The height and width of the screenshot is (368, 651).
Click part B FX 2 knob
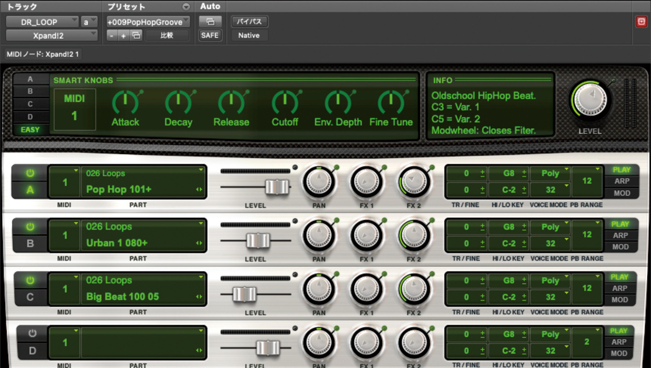(415, 235)
